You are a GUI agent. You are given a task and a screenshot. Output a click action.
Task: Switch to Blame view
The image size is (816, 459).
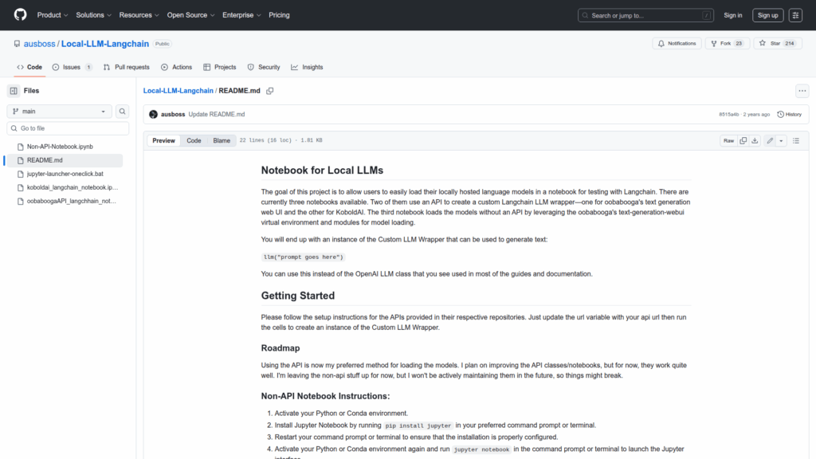(x=222, y=140)
